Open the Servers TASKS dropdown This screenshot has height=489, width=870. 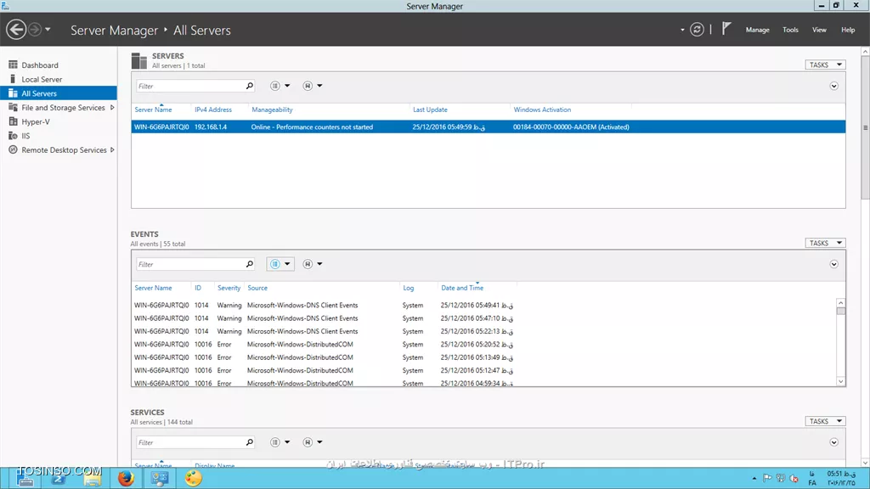point(825,65)
